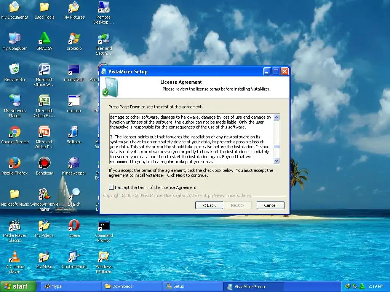Click the first system tray icon
This screenshot has height=292, width=390.
[348, 286]
